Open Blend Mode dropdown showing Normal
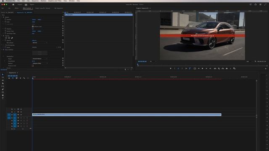 [40, 43]
